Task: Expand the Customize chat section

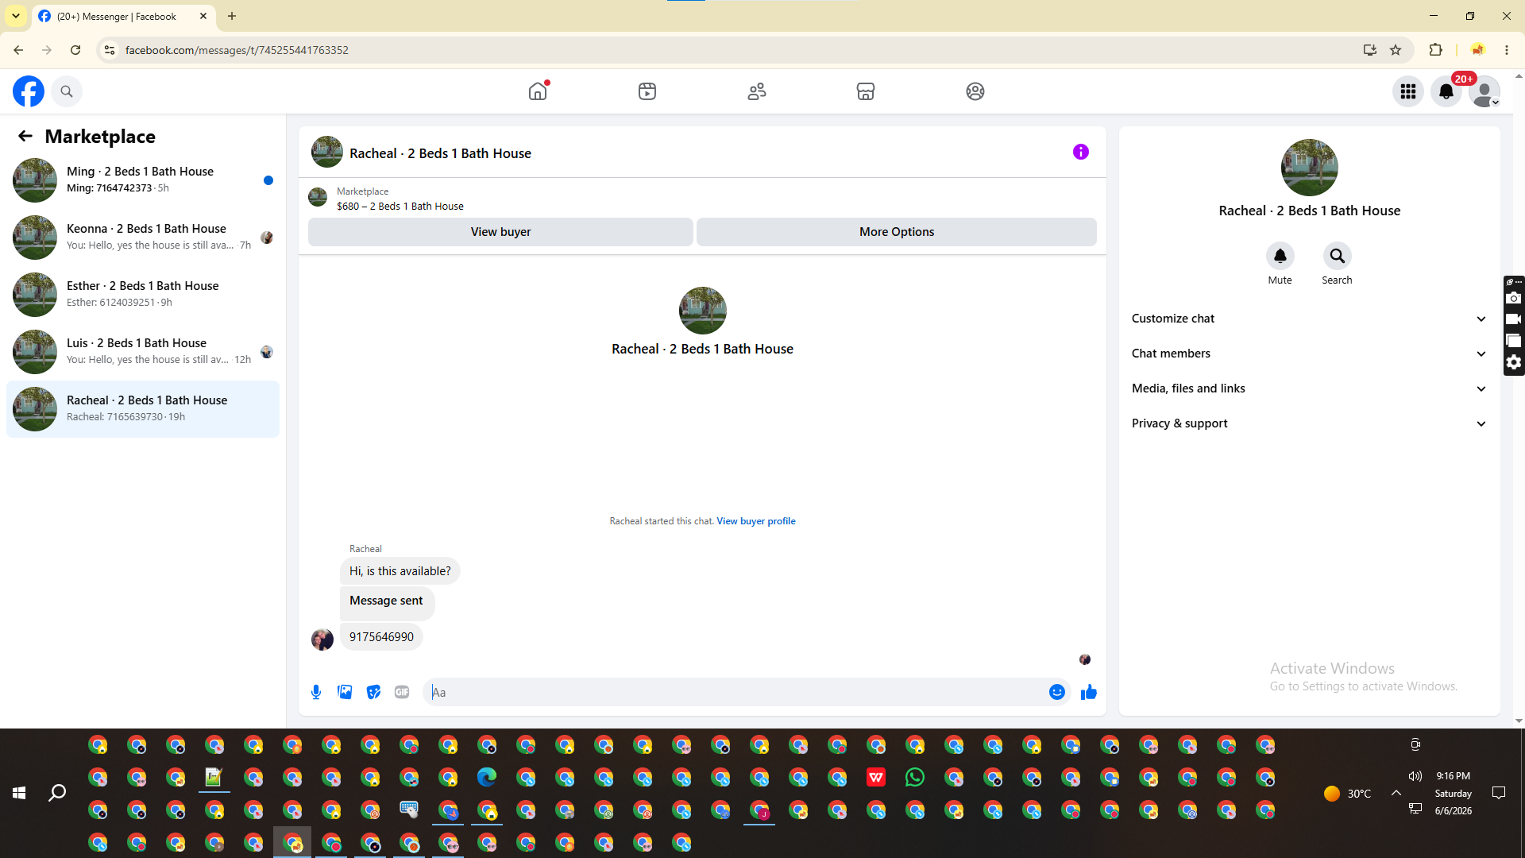Action: pyautogui.click(x=1310, y=319)
